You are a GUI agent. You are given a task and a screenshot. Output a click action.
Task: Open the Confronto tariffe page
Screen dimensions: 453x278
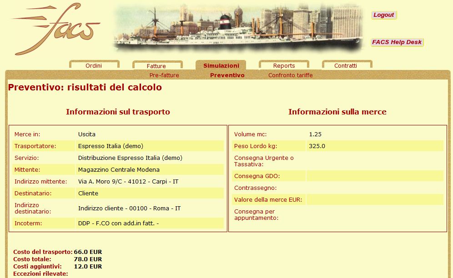pyautogui.click(x=291, y=75)
